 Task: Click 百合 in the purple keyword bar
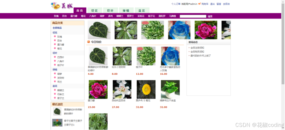coord(65,16)
